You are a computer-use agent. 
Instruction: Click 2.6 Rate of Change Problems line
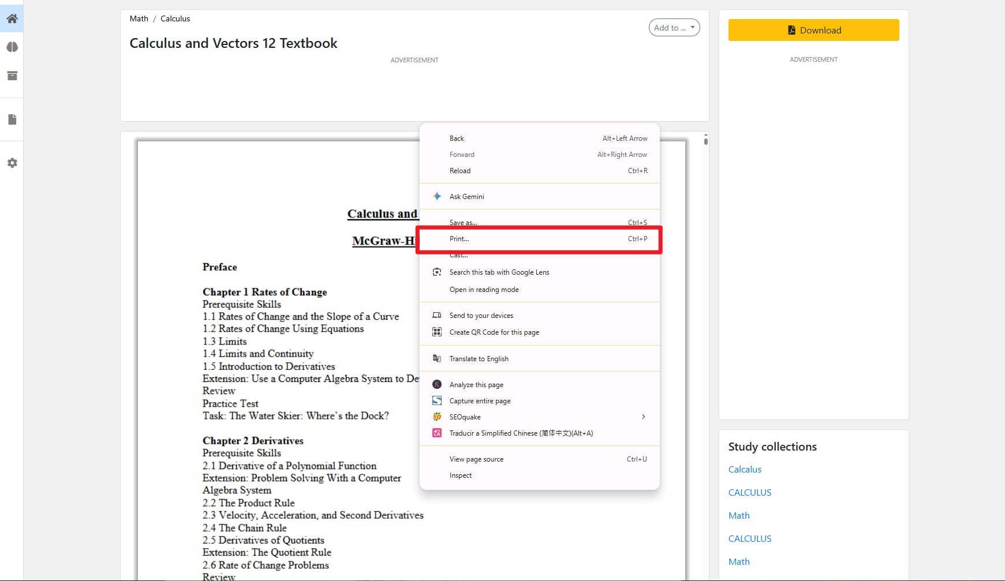[x=266, y=565]
